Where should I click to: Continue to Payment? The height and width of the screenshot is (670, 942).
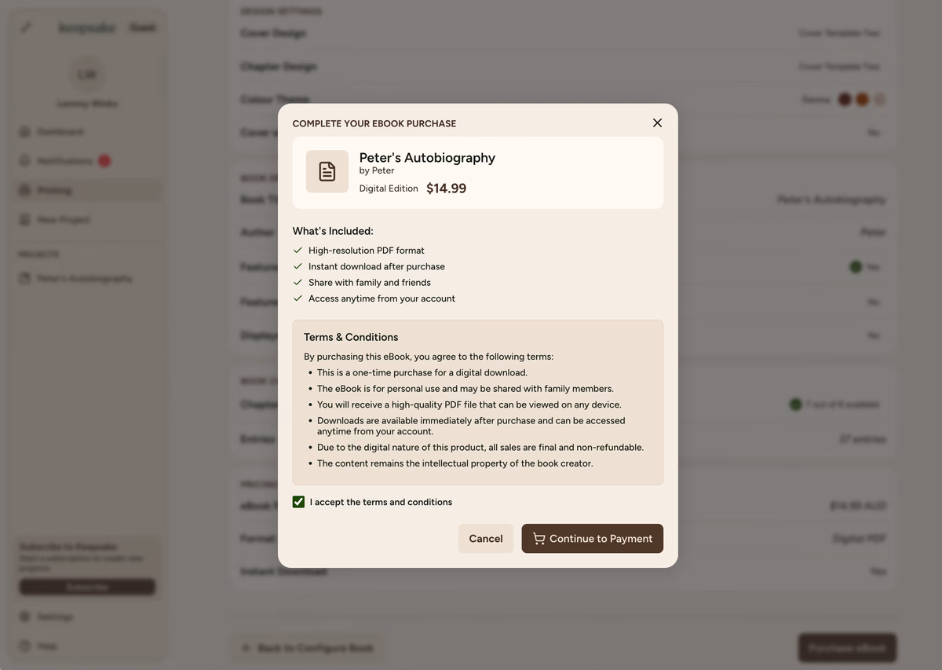(x=592, y=539)
